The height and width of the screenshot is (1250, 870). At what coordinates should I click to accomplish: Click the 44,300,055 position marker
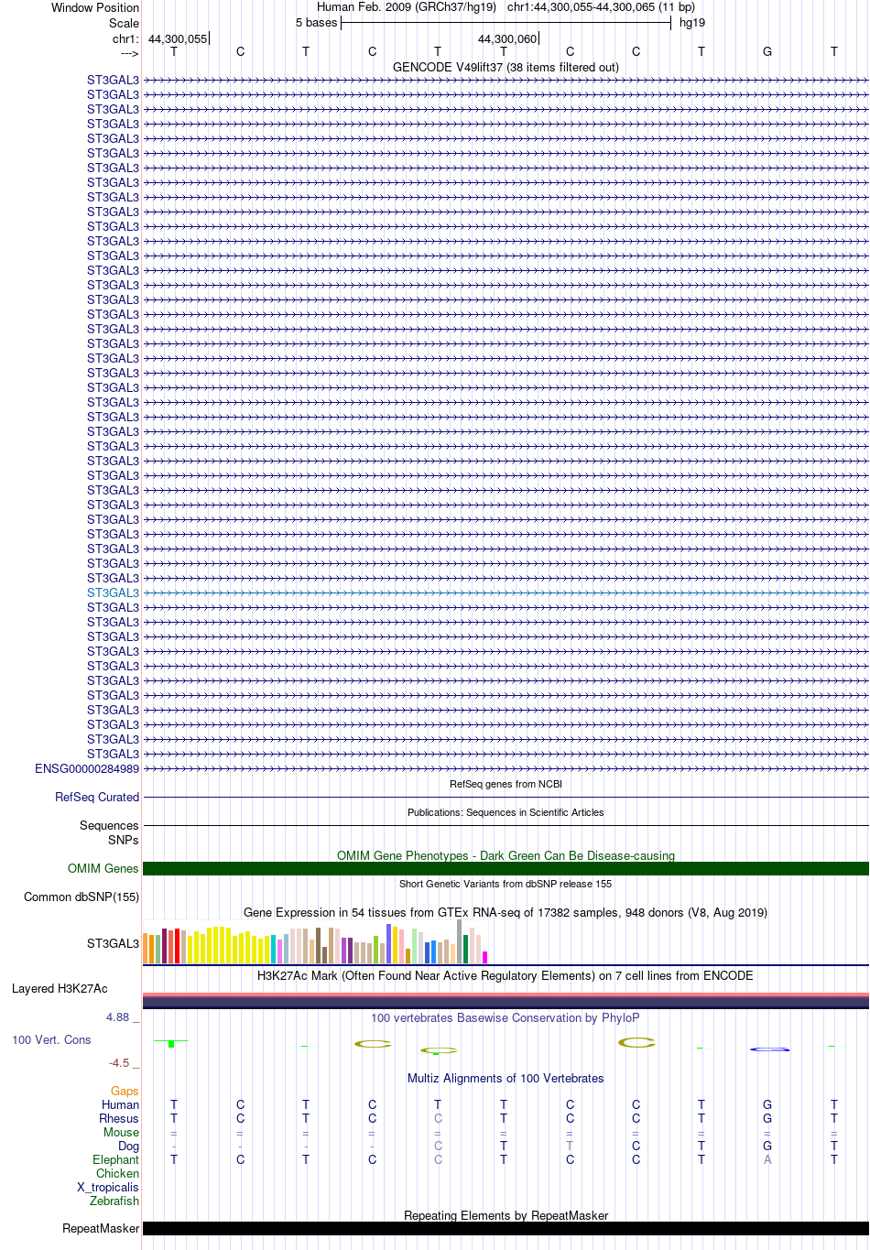178,38
